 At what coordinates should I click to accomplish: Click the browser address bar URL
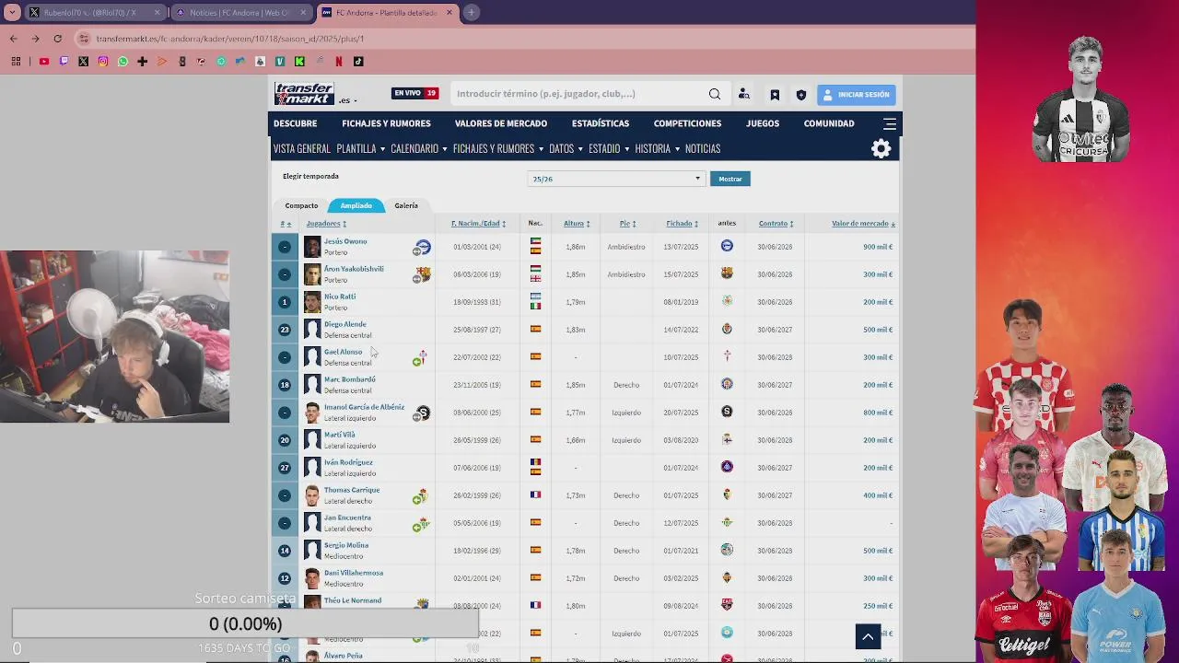pyautogui.click(x=230, y=39)
